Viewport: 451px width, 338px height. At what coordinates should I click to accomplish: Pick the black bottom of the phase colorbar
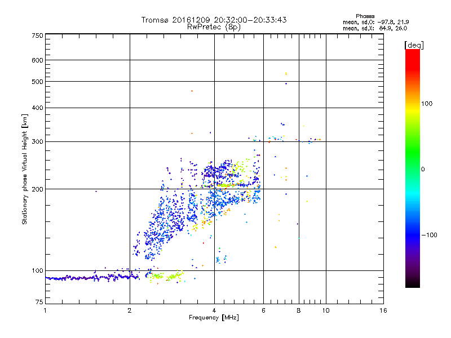(413, 283)
